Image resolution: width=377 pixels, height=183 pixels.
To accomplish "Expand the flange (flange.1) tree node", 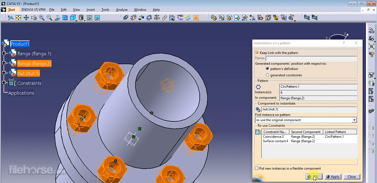I will coord(4,53).
